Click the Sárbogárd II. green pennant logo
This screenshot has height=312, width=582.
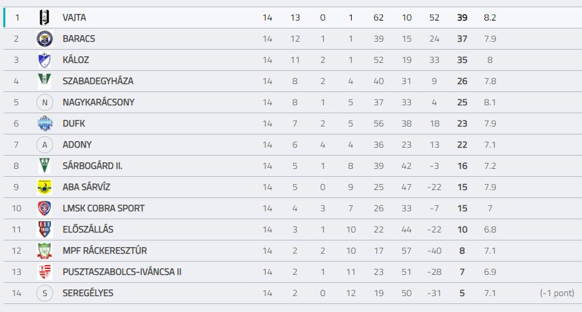(x=44, y=166)
